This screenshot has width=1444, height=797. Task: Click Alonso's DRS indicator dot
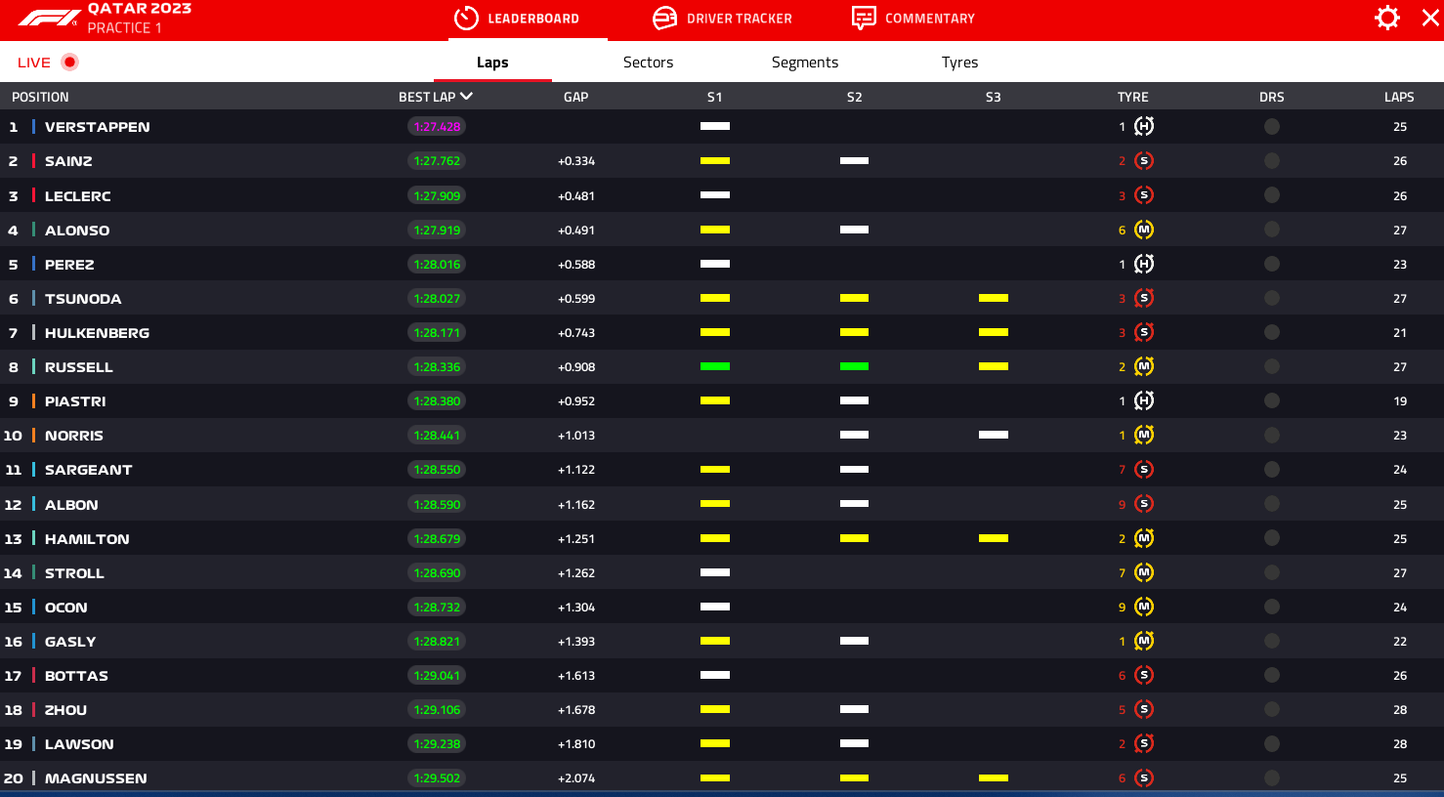(x=1271, y=230)
